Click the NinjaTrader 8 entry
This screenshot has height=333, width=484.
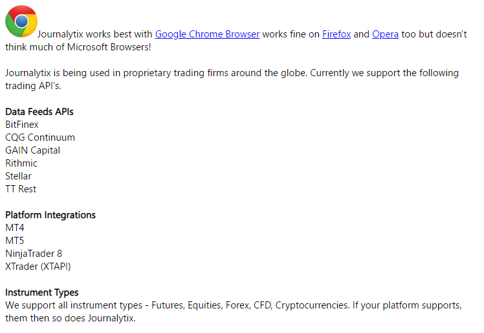34,254
